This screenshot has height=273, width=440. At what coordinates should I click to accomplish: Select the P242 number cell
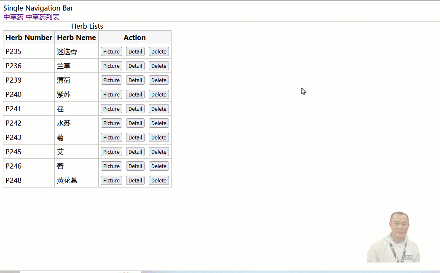click(29, 123)
